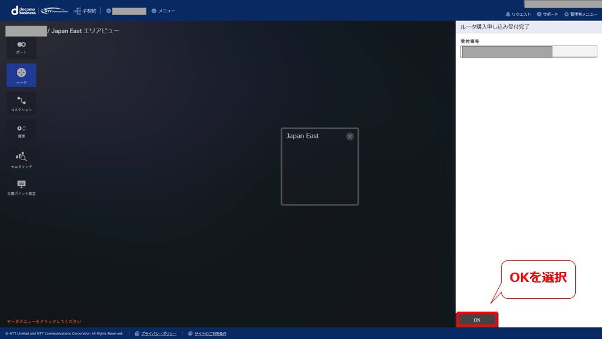Click the docomo business logo

(23, 10)
